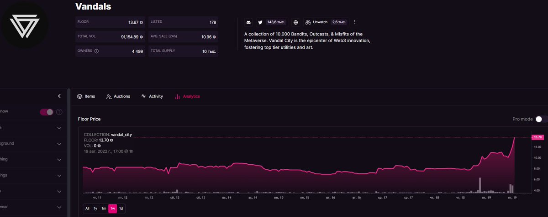Collapse the filter sidebar with arrow
This screenshot has width=548, height=217.
[x=59, y=96]
